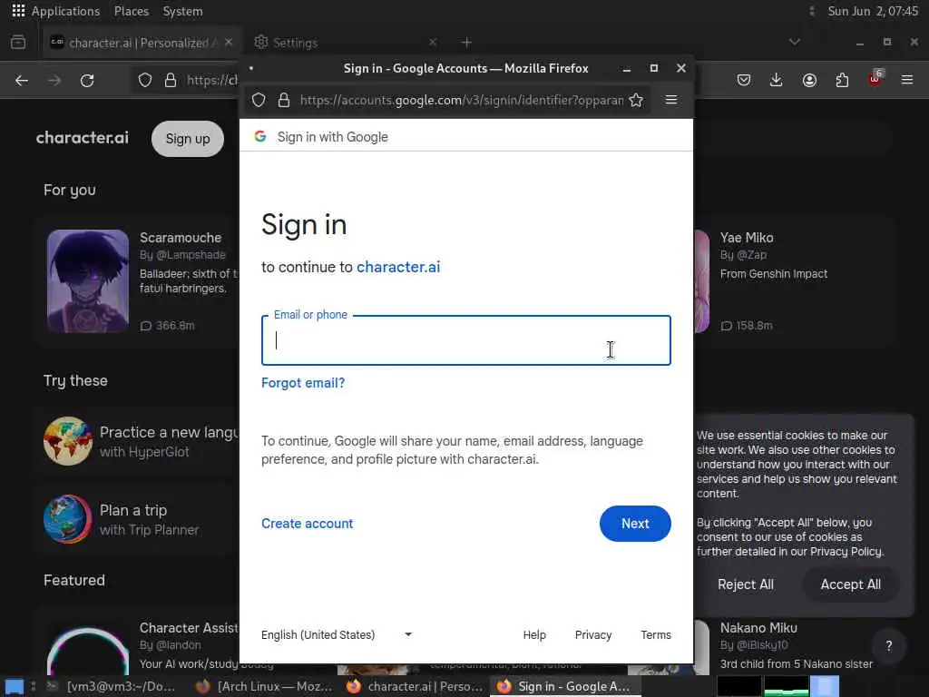Open Pocket save icon in main toolbar
929x697 pixels.
(x=744, y=80)
